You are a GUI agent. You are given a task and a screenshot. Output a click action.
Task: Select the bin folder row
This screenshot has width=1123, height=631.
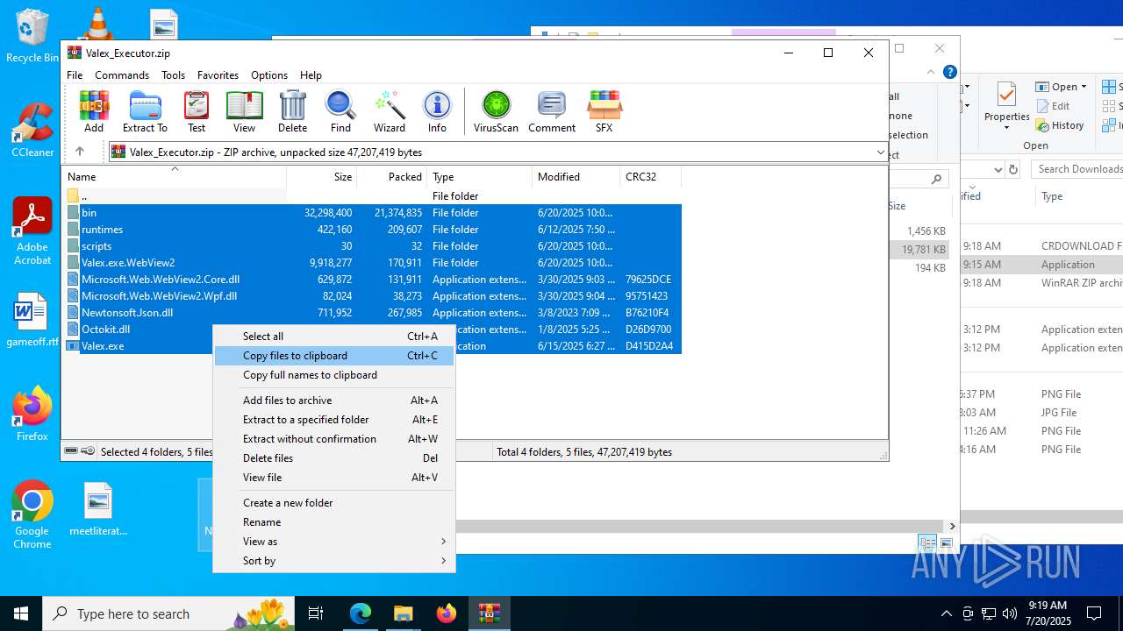coord(373,212)
